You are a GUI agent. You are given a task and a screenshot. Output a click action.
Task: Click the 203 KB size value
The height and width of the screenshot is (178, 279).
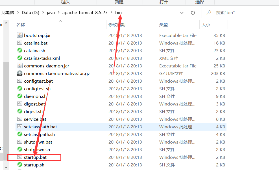218,74
